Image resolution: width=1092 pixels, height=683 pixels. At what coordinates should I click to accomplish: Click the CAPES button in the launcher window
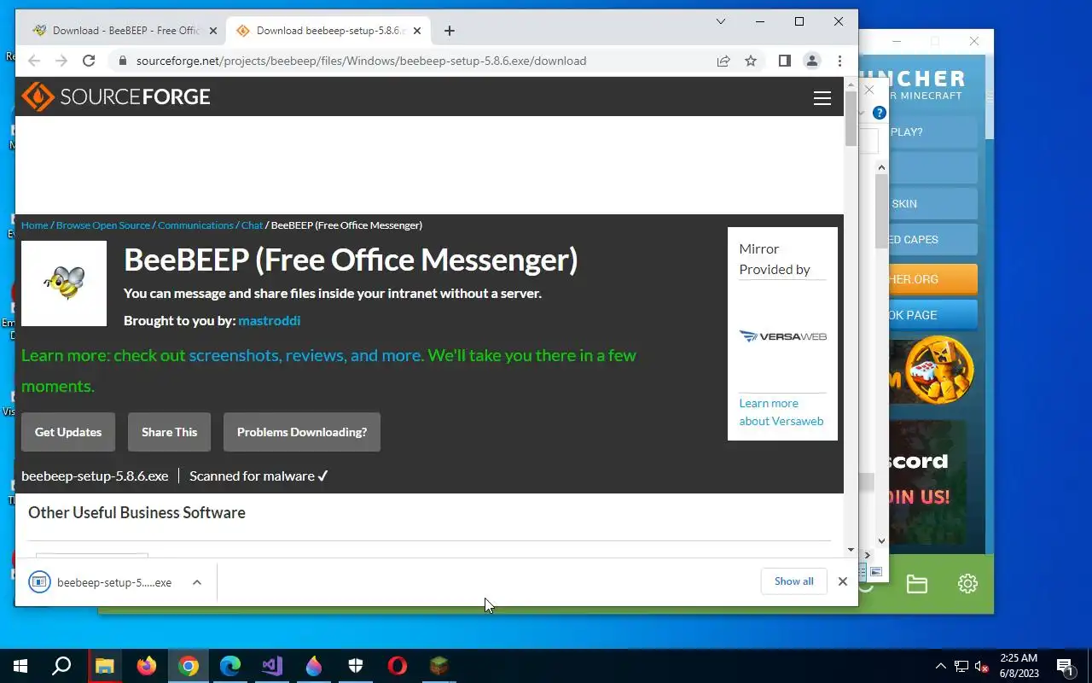[932, 240]
